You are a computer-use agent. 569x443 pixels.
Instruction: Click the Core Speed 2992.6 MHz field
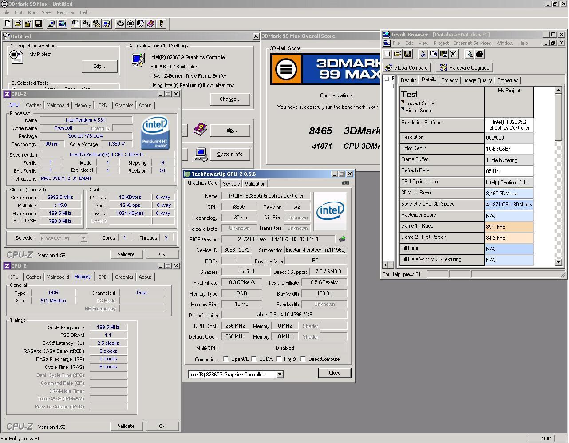pyautogui.click(x=60, y=198)
